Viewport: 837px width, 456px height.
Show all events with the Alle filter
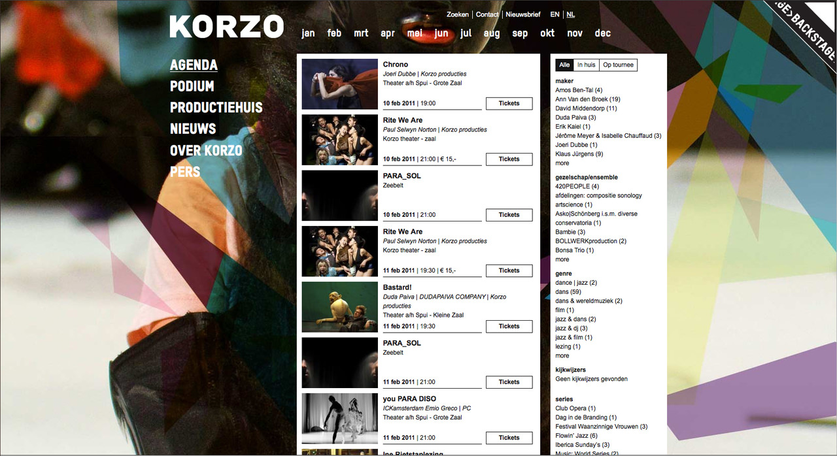[564, 65]
